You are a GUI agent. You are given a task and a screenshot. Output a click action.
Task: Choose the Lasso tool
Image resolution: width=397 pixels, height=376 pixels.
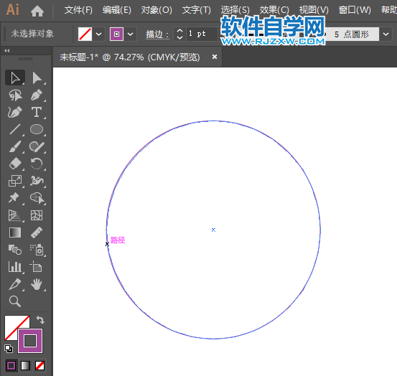(x=15, y=95)
